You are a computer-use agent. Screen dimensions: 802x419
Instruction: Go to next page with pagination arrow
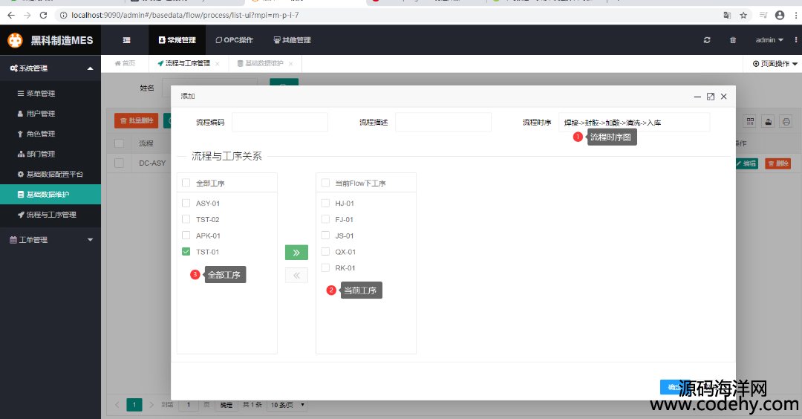pos(151,405)
